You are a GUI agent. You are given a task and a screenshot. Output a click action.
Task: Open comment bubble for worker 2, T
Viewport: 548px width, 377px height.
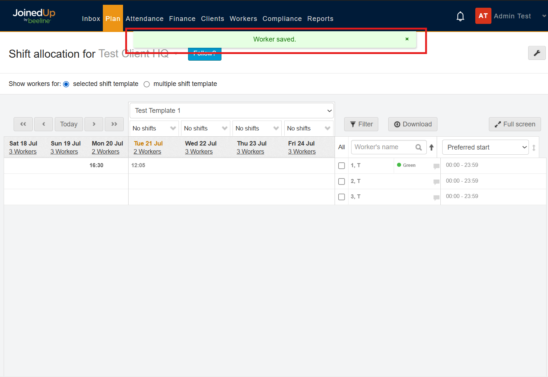click(436, 182)
